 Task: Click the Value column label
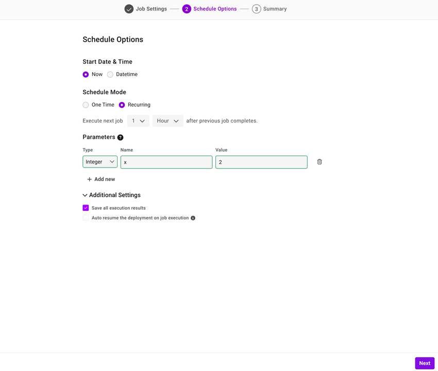coord(221,150)
